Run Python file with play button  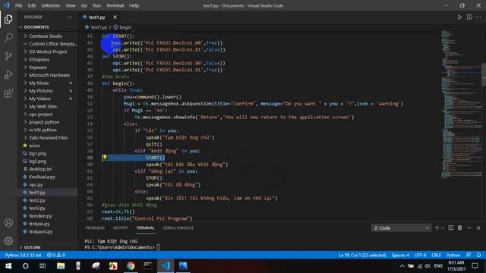coord(459,17)
